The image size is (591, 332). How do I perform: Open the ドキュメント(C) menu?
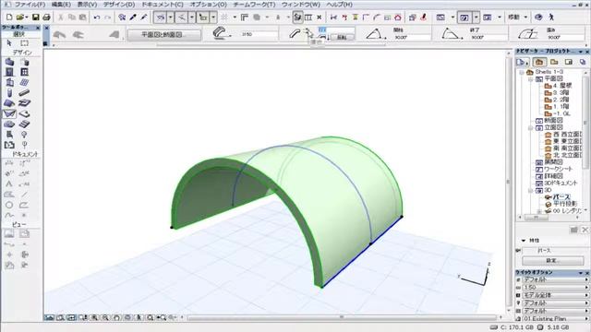coord(163,5)
